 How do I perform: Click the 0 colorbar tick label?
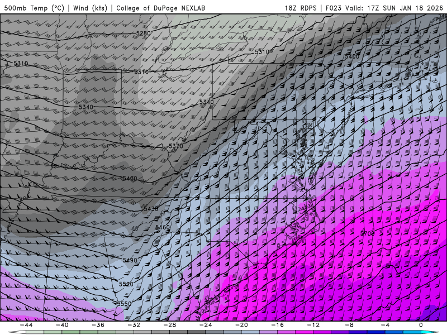pos(421,325)
